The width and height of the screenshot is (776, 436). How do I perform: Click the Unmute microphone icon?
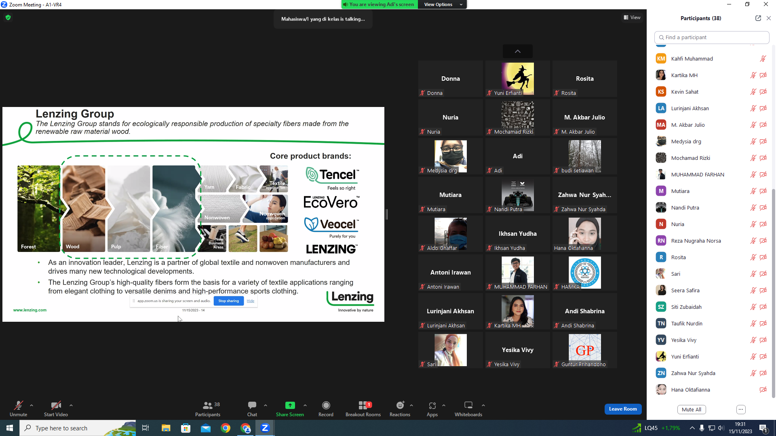pos(18,405)
